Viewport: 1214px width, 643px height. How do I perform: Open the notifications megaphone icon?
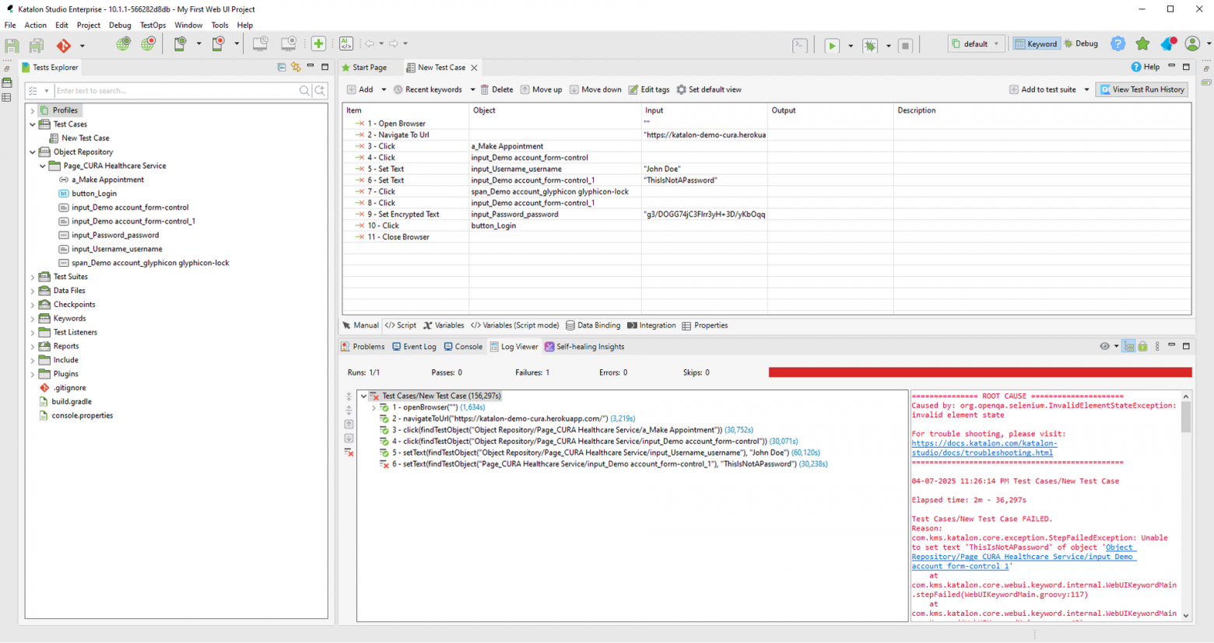[x=1167, y=44]
